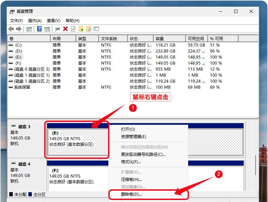Click the disk pane vertical scrollbar
The width and height of the screenshot is (268, 202).
point(256,165)
